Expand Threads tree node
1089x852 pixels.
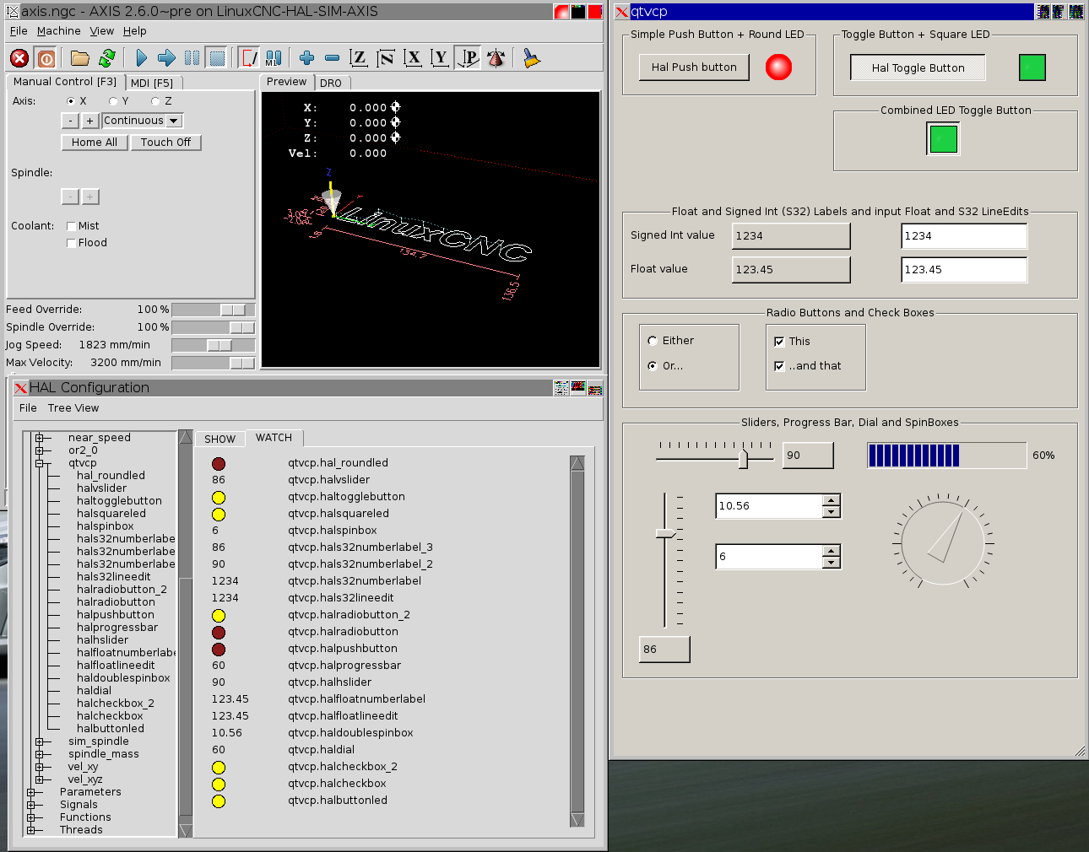[30, 830]
